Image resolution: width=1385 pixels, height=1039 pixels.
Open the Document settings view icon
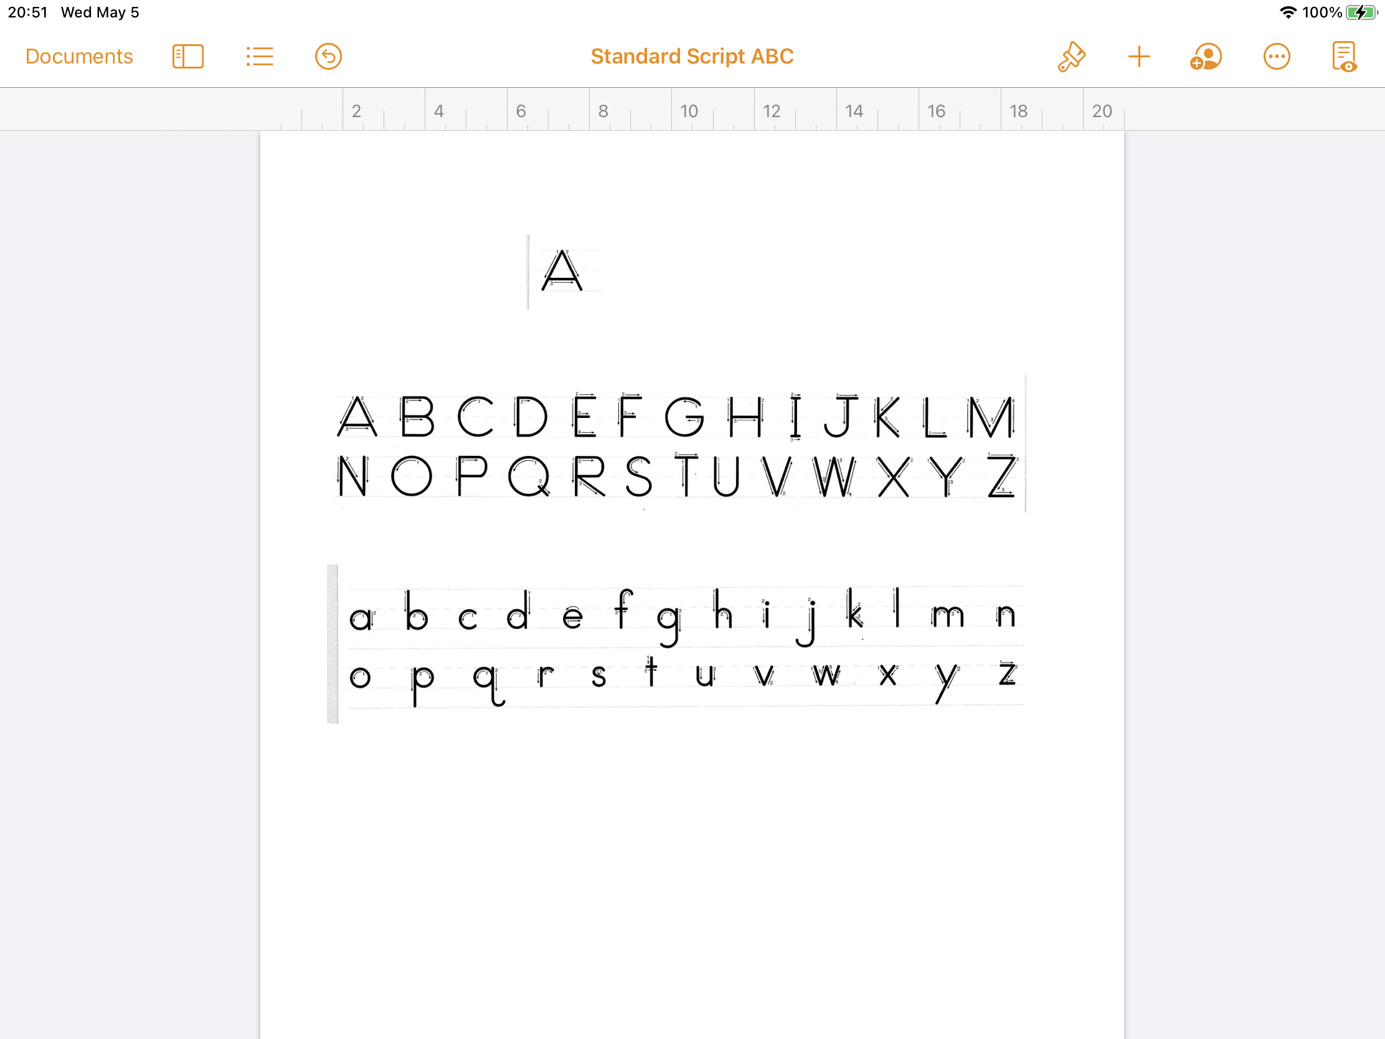tap(1344, 57)
